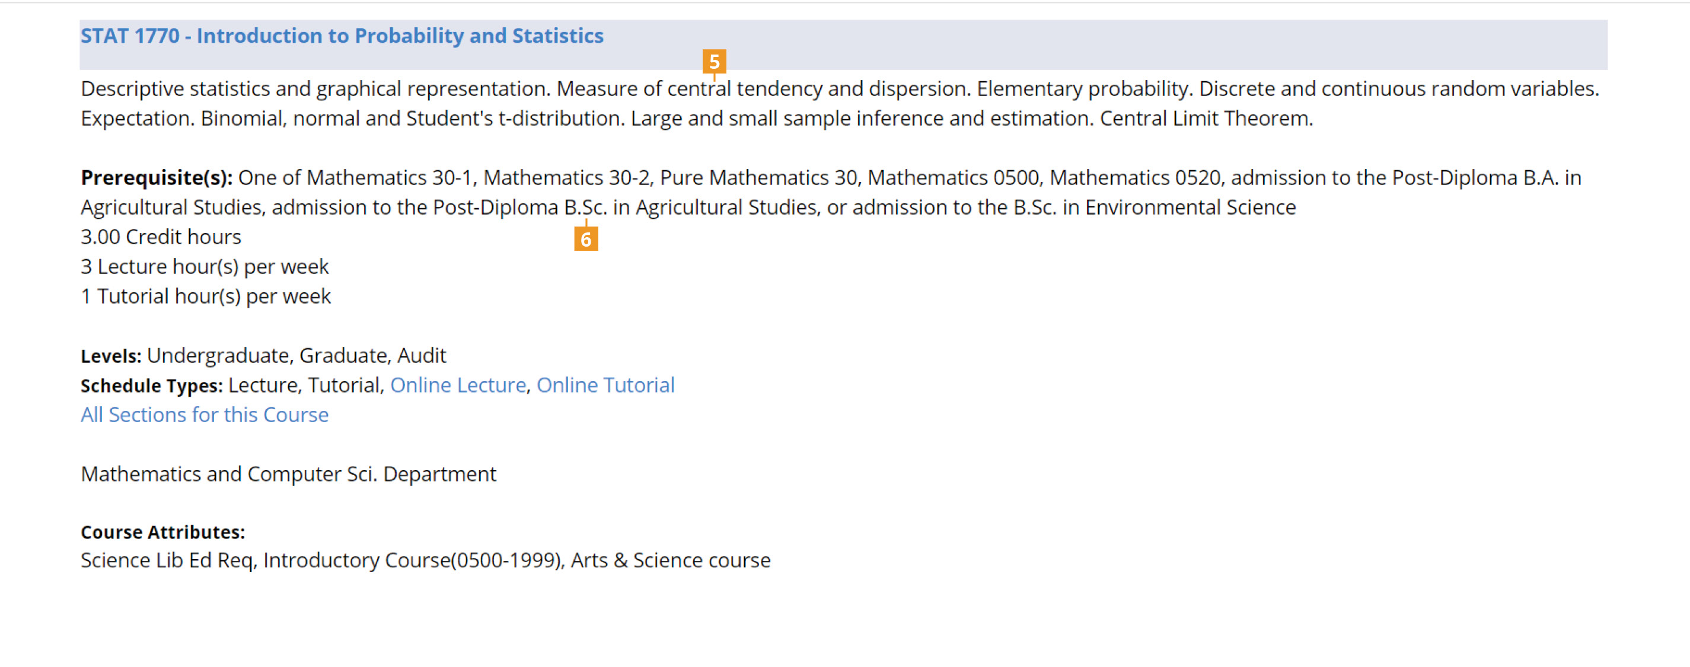Click the 3 Lecture hour(s) per week line
The image size is (1690, 667).
pyautogui.click(x=205, y=266)
